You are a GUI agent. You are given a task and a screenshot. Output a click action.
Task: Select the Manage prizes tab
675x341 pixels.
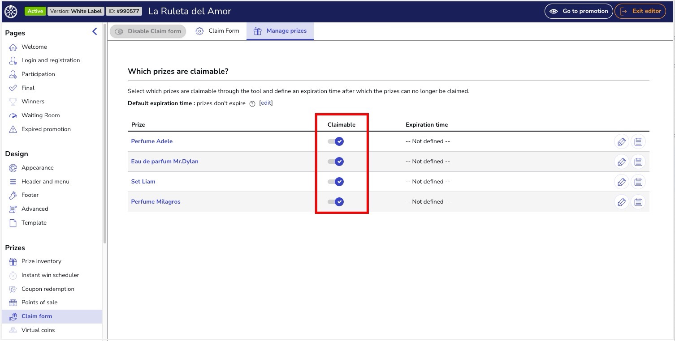pyautogui.click(x=280, y=31)
